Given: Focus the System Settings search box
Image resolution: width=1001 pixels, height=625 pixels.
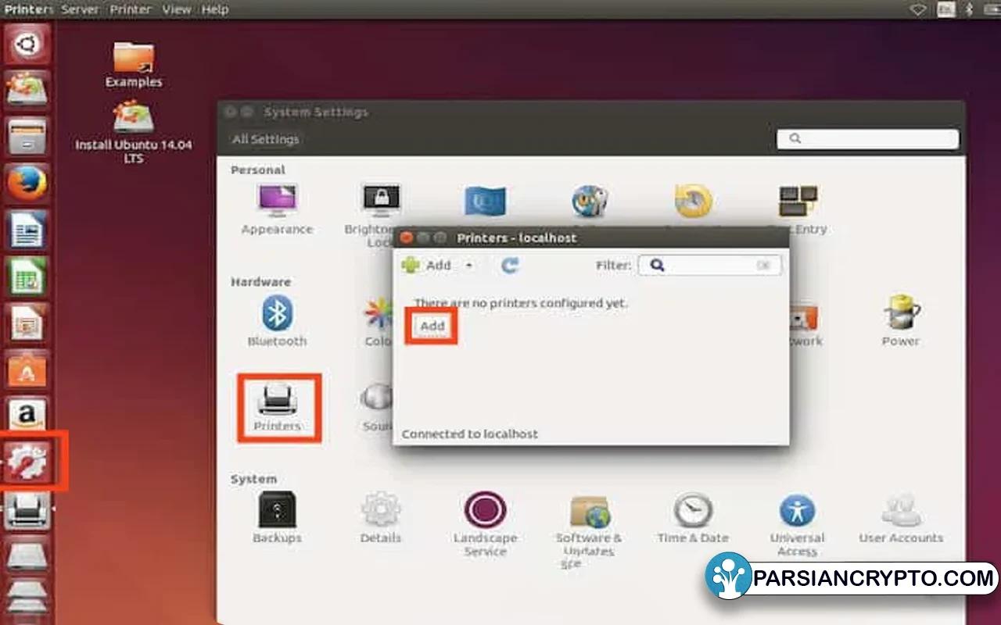Looking at the screenshot, I should pyautogui.click(x=867, y=138).
